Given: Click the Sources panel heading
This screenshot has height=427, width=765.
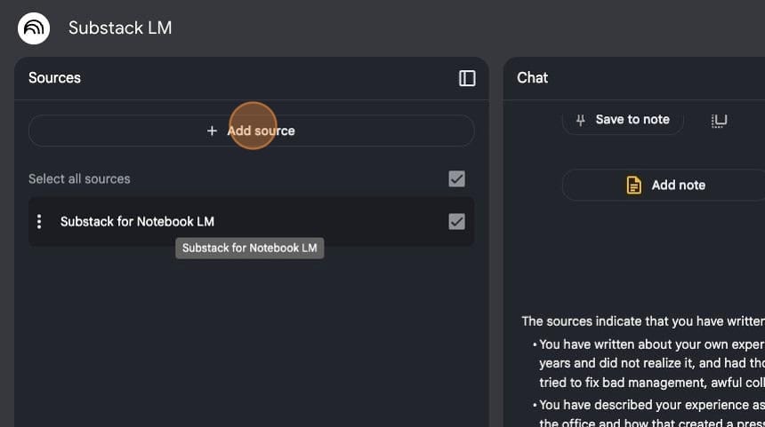Looking at the screenshot, I should pyautogui.click(x=54, y=78).
